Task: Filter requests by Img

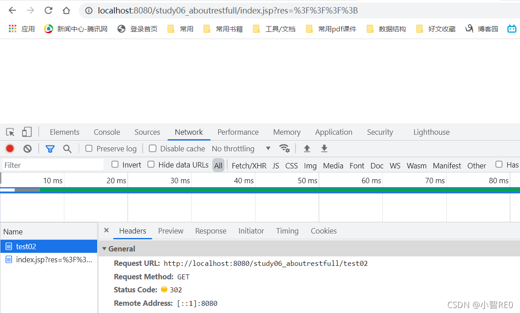Action: pos(310,166)
